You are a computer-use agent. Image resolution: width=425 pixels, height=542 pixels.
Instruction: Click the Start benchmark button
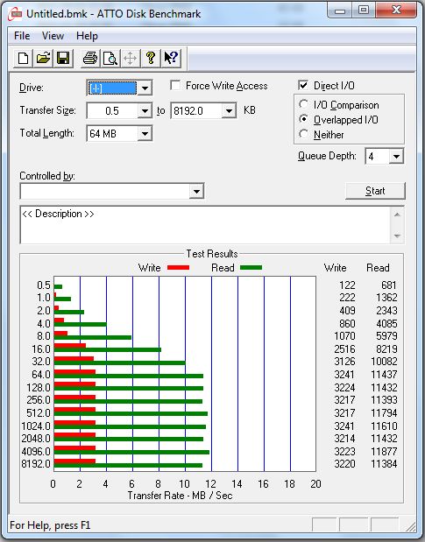375,191
